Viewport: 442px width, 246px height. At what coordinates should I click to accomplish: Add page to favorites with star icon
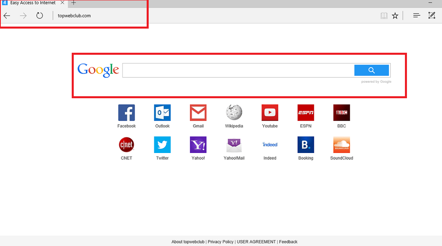(395, 16)
